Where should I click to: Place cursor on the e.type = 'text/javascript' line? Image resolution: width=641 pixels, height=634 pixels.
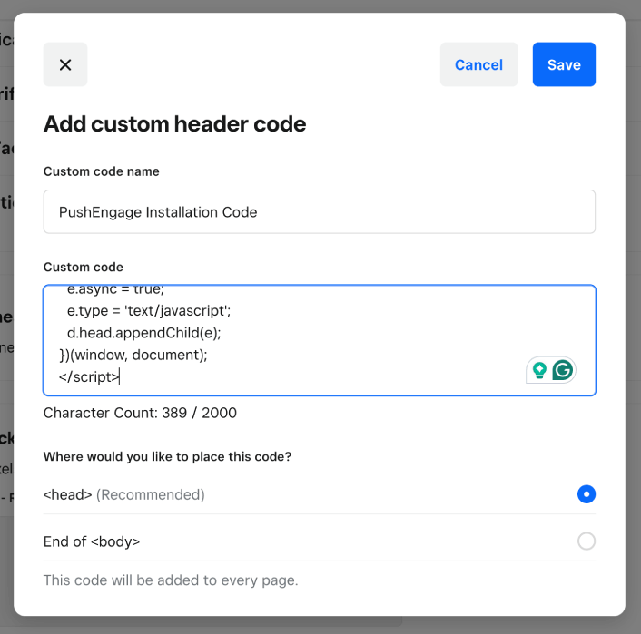point(149,311)
